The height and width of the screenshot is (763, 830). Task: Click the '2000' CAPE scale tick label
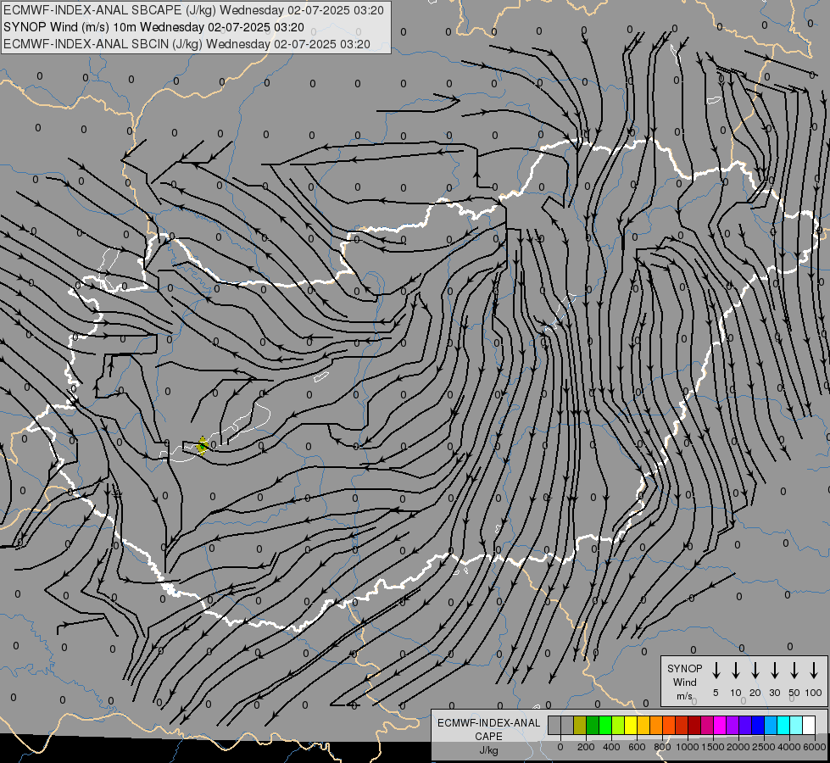coord(738,747)
